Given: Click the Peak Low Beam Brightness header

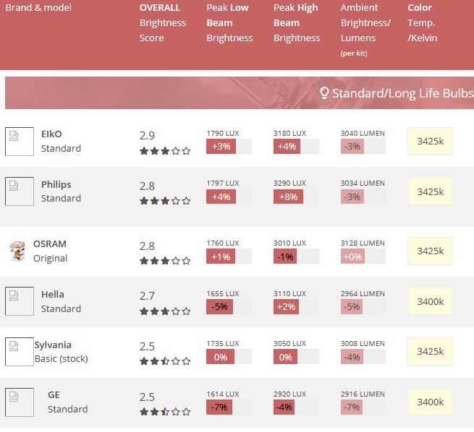Looking at the screenshot, I should pos(229,22).
